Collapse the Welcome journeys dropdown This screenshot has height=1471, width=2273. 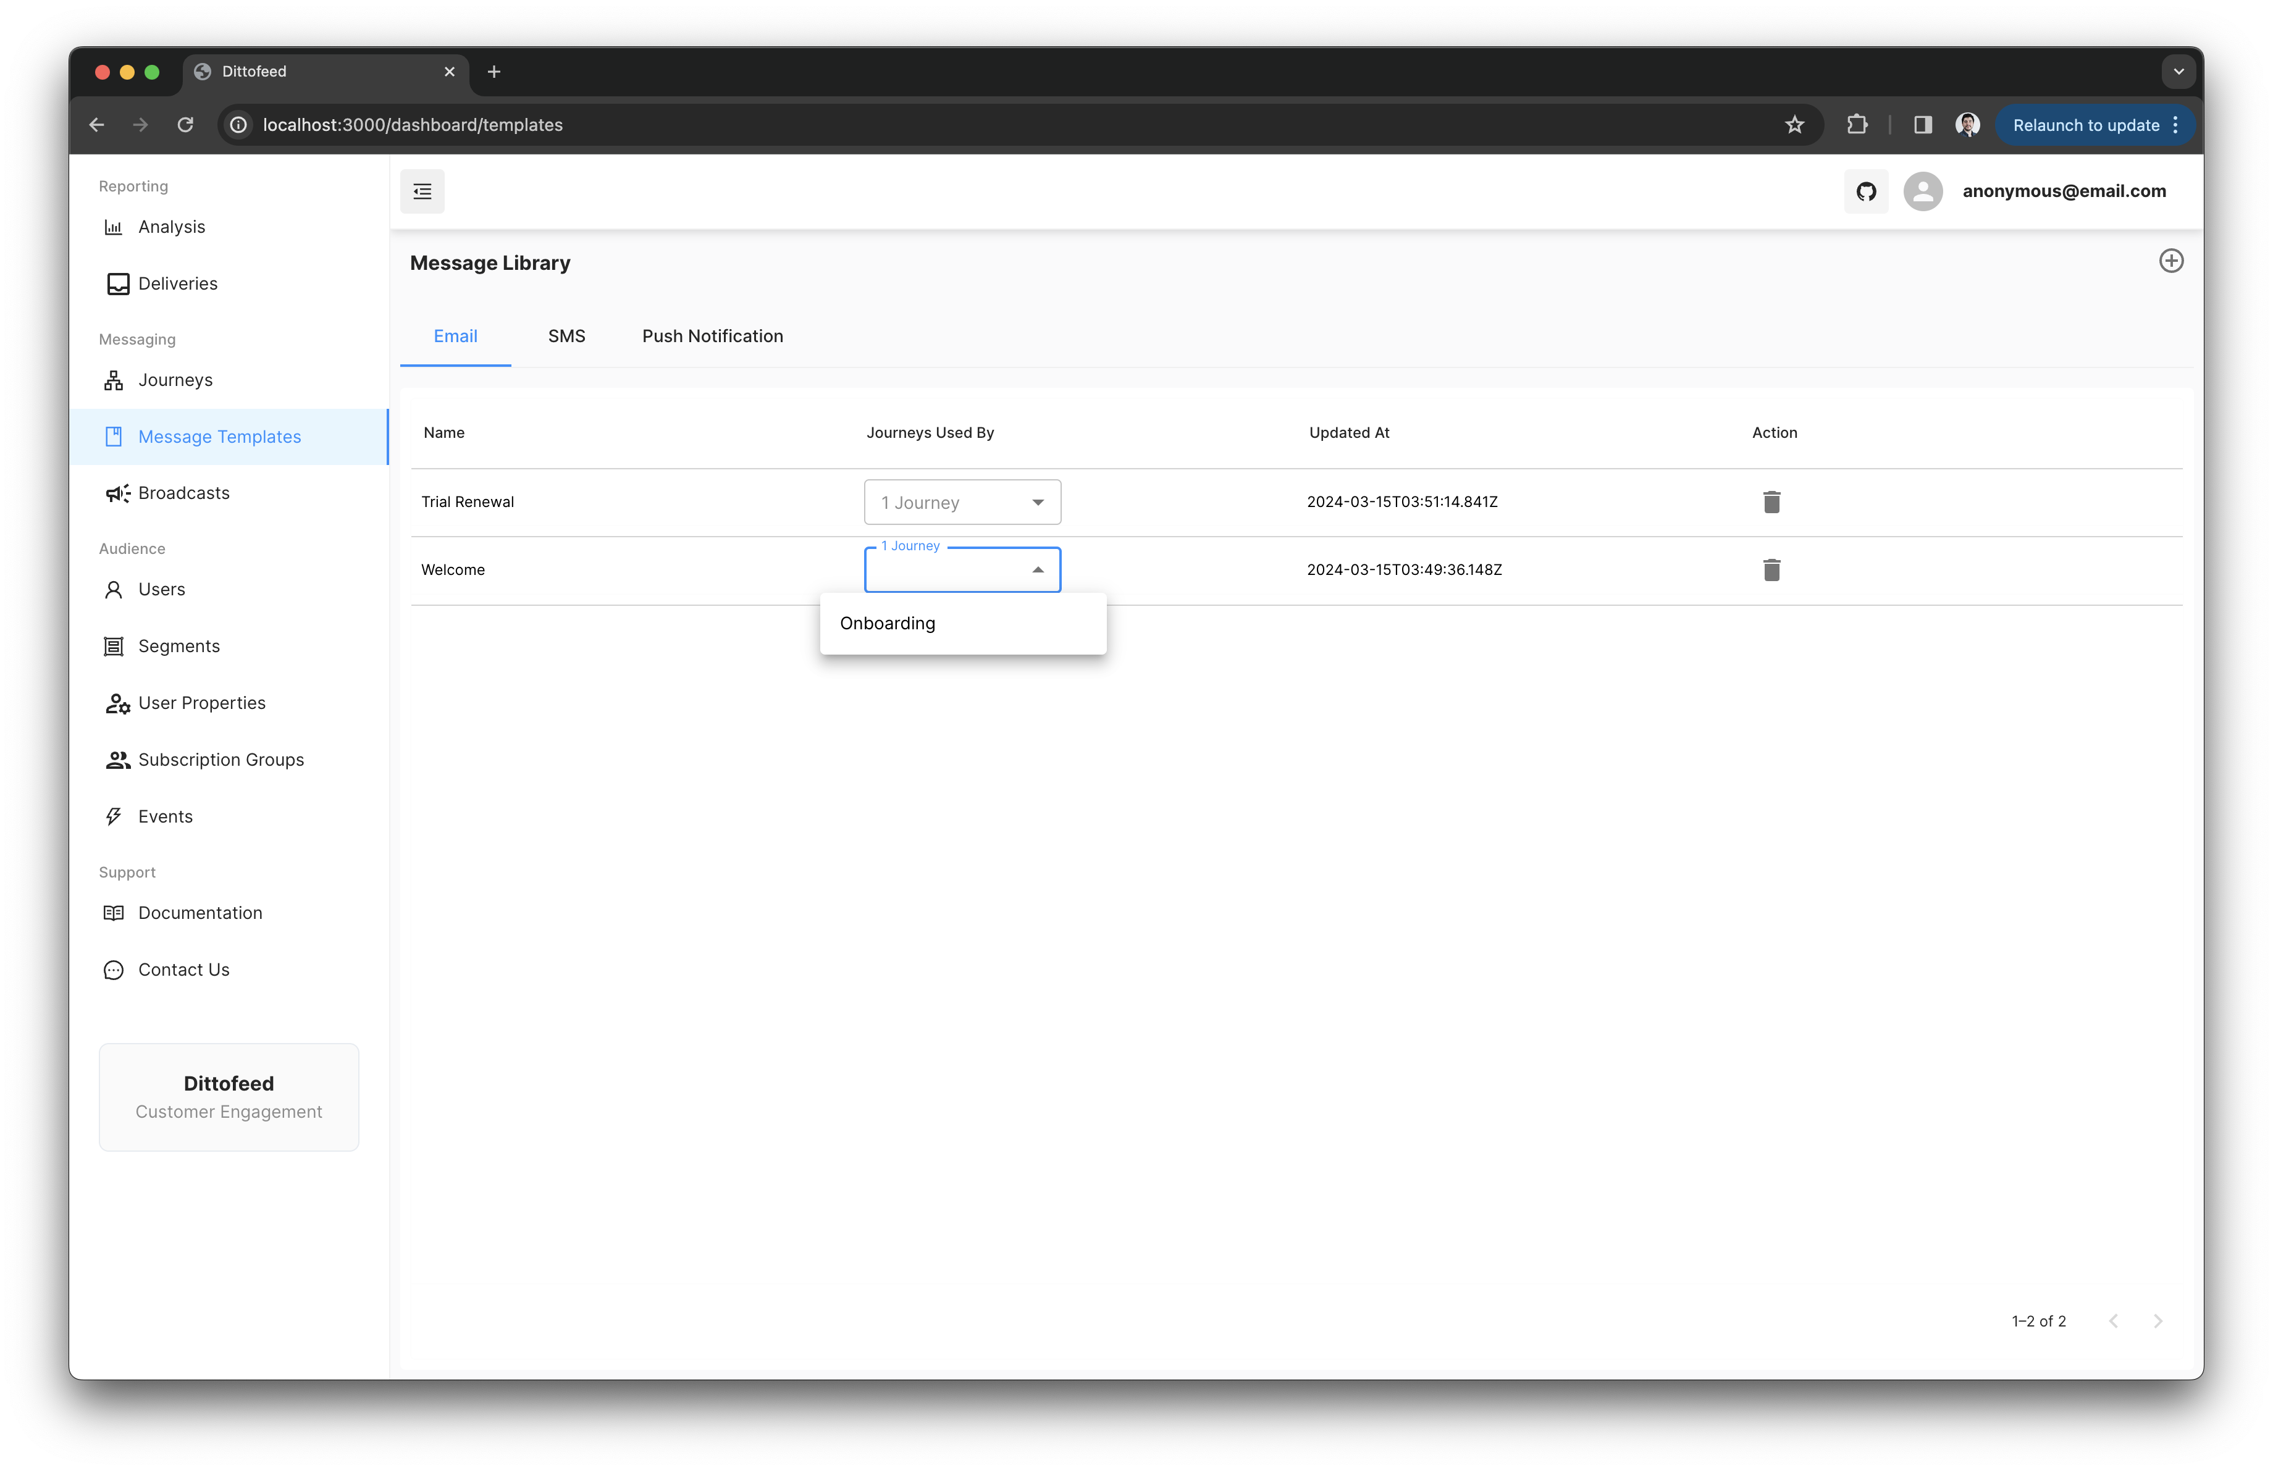(x=962, y=570)
